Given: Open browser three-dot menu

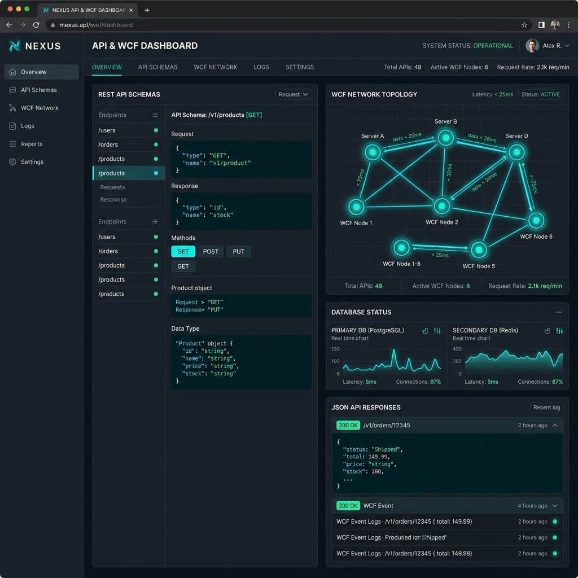Looking at the screenshot, I should [569, 25].
